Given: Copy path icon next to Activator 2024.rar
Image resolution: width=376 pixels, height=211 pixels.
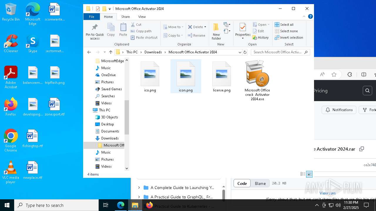Looking at the screenshot, I should tap(362, 149).
